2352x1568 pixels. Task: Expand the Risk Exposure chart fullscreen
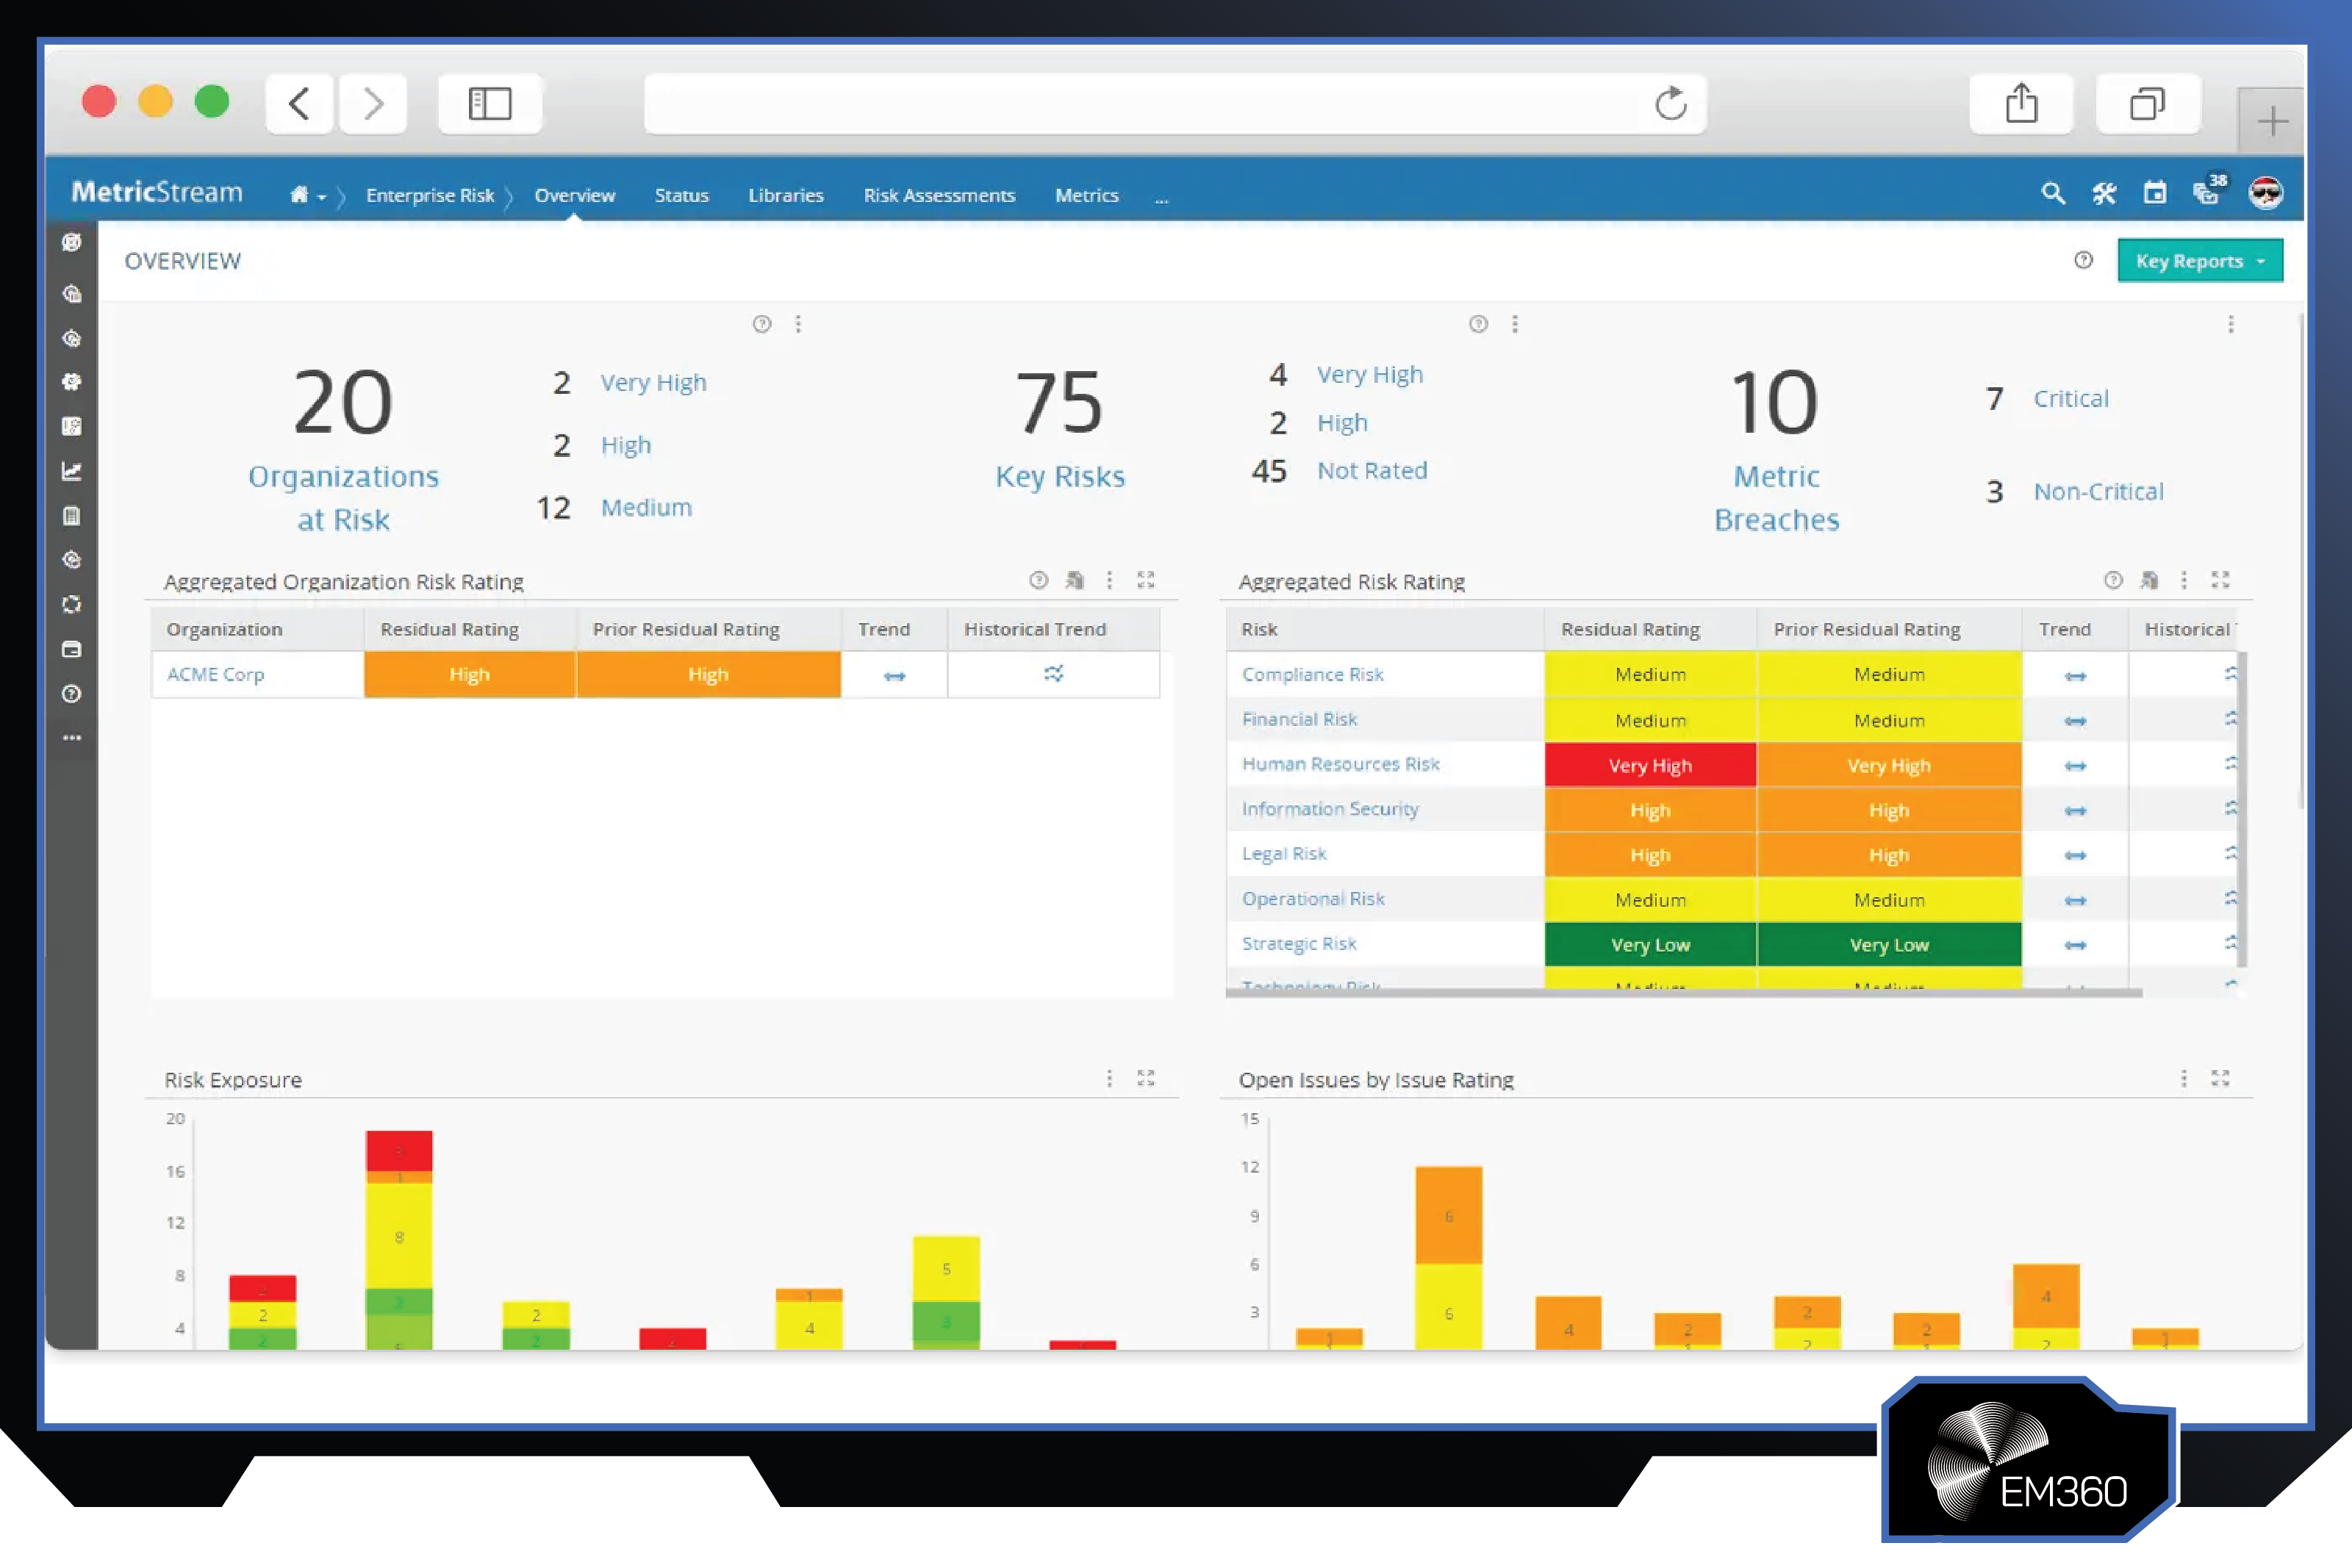click(x=1146, y=1078)
